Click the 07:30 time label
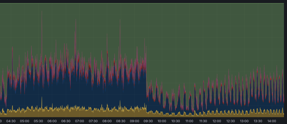Screen dimensions: 287x124 coord(93,121)
